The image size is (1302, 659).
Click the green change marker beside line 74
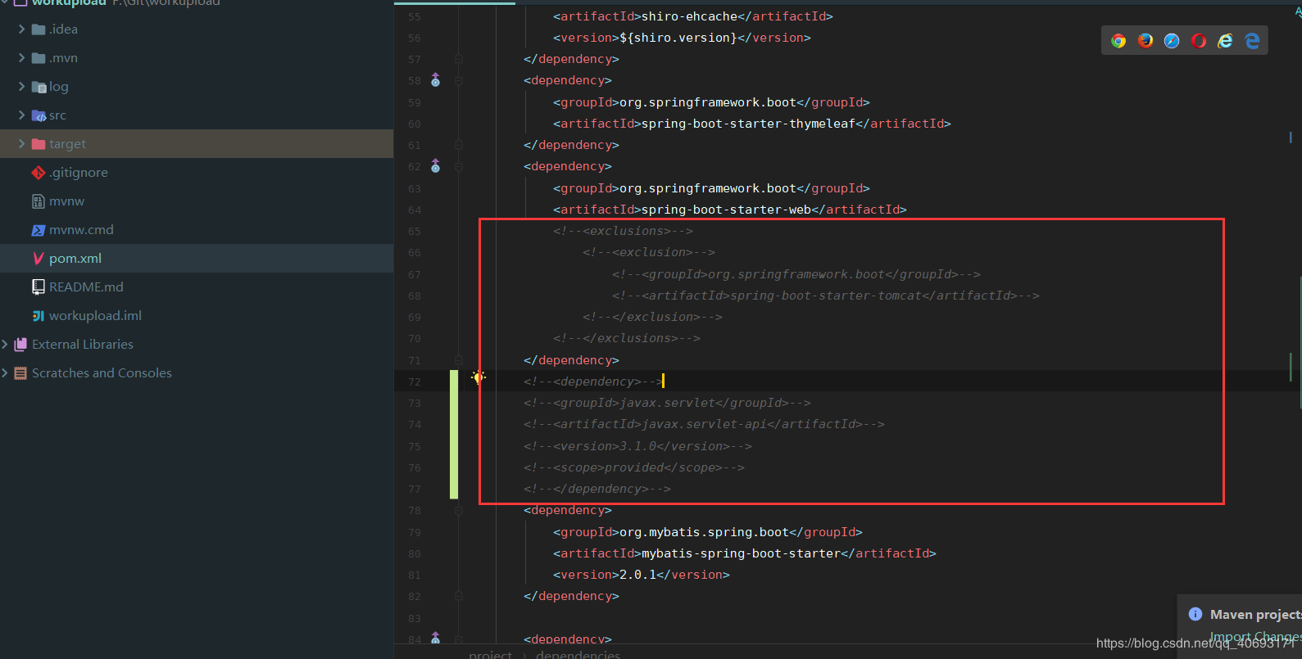454,424
